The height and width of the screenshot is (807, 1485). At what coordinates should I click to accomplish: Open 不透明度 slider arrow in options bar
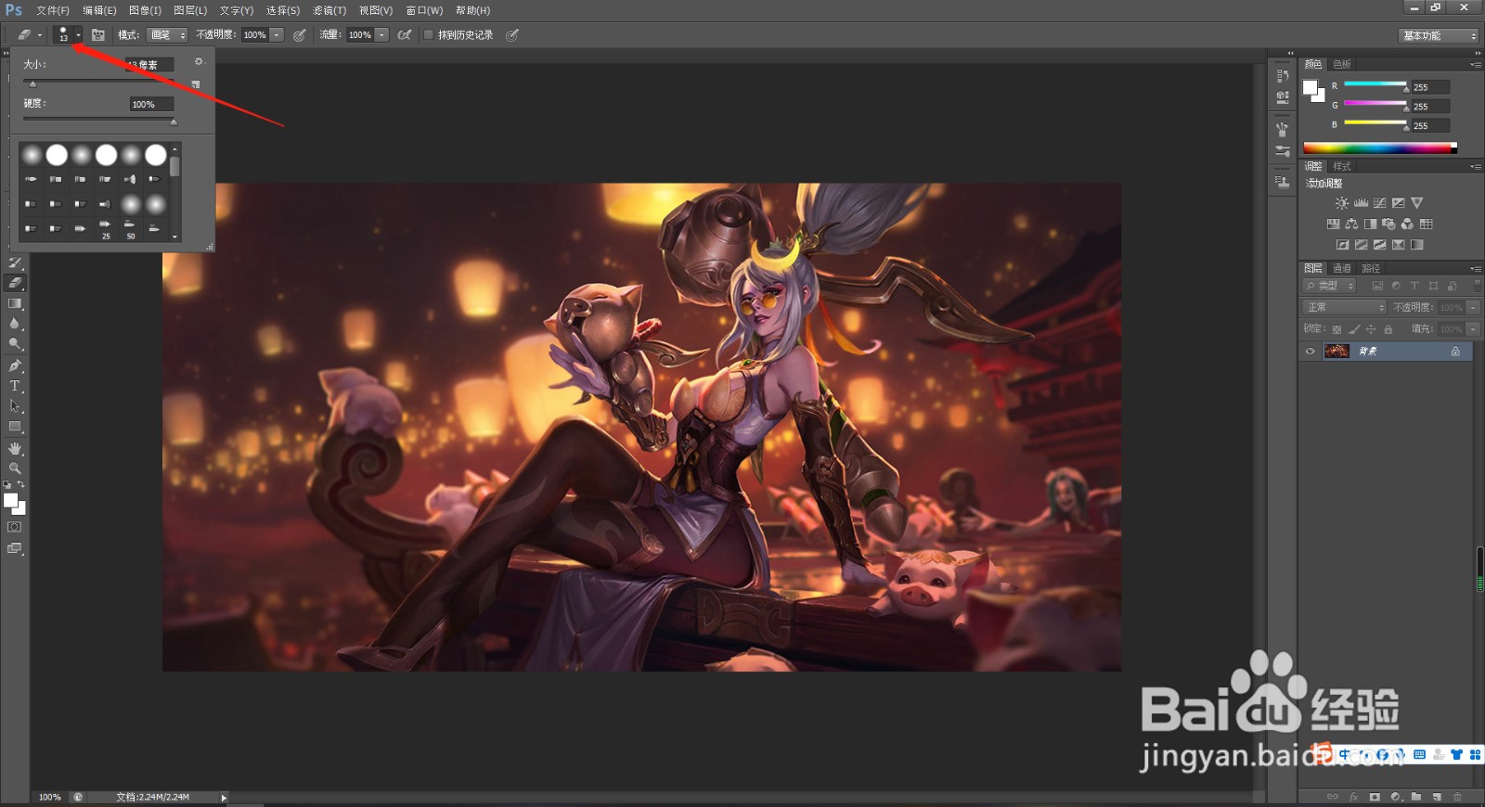coord(277,35)
